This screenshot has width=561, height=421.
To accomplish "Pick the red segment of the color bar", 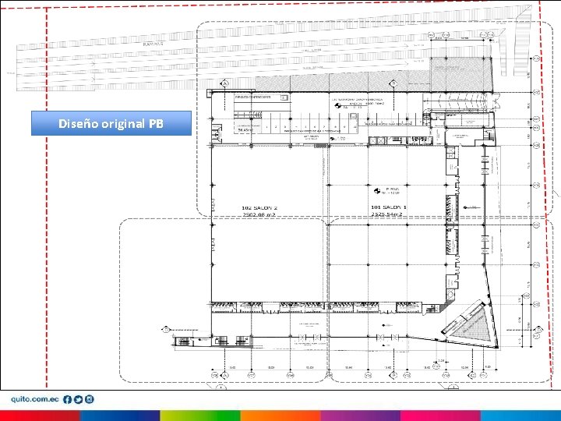I will click(40, 416).
